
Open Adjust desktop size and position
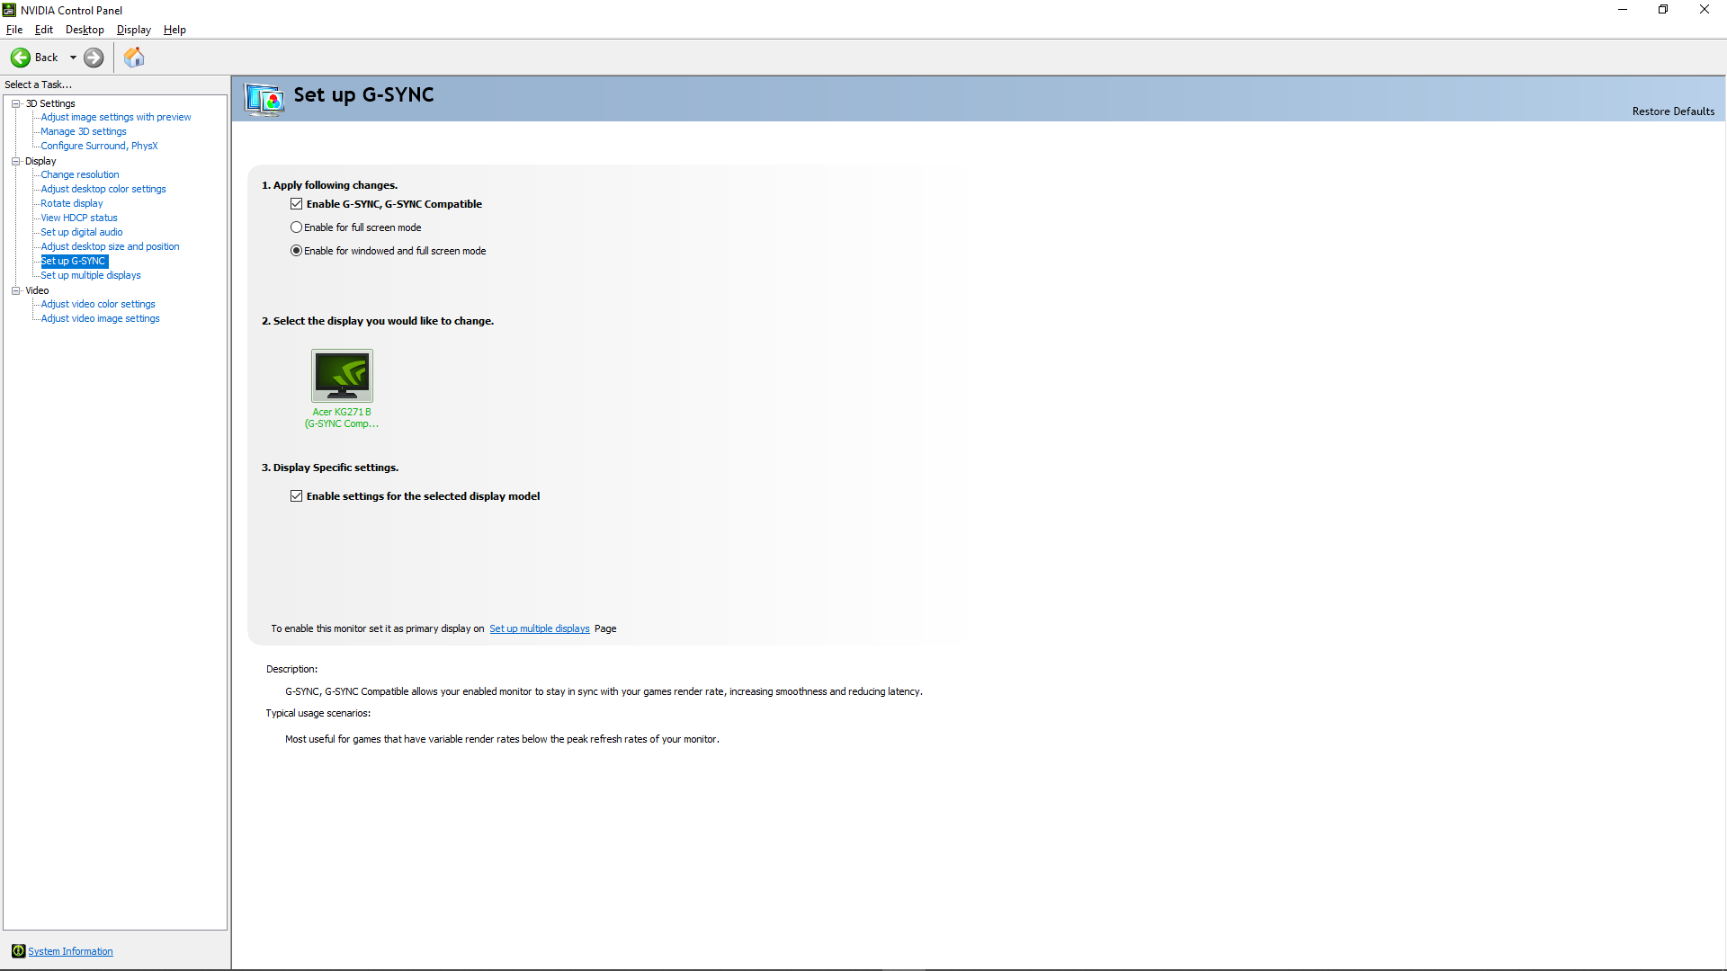tap(110, 246)
